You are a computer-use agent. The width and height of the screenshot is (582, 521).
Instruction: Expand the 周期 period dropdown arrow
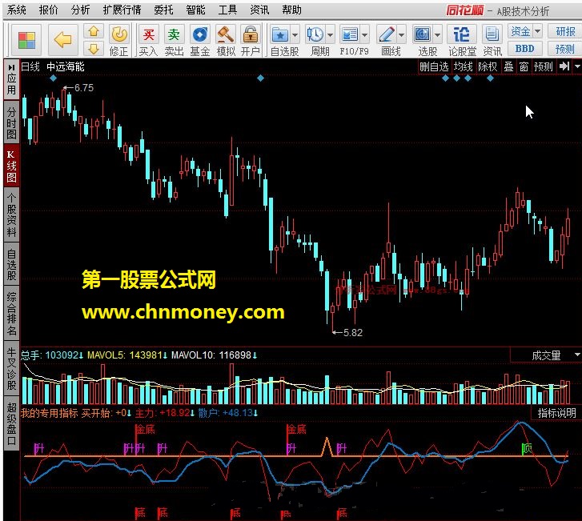[x=330, y=35]
